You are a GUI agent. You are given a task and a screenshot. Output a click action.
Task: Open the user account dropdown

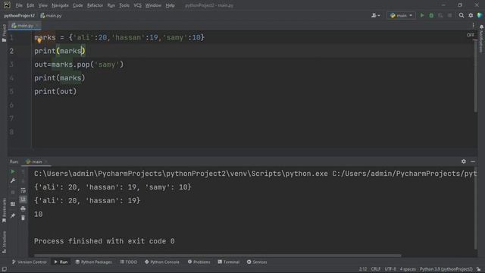coord(376,15)
